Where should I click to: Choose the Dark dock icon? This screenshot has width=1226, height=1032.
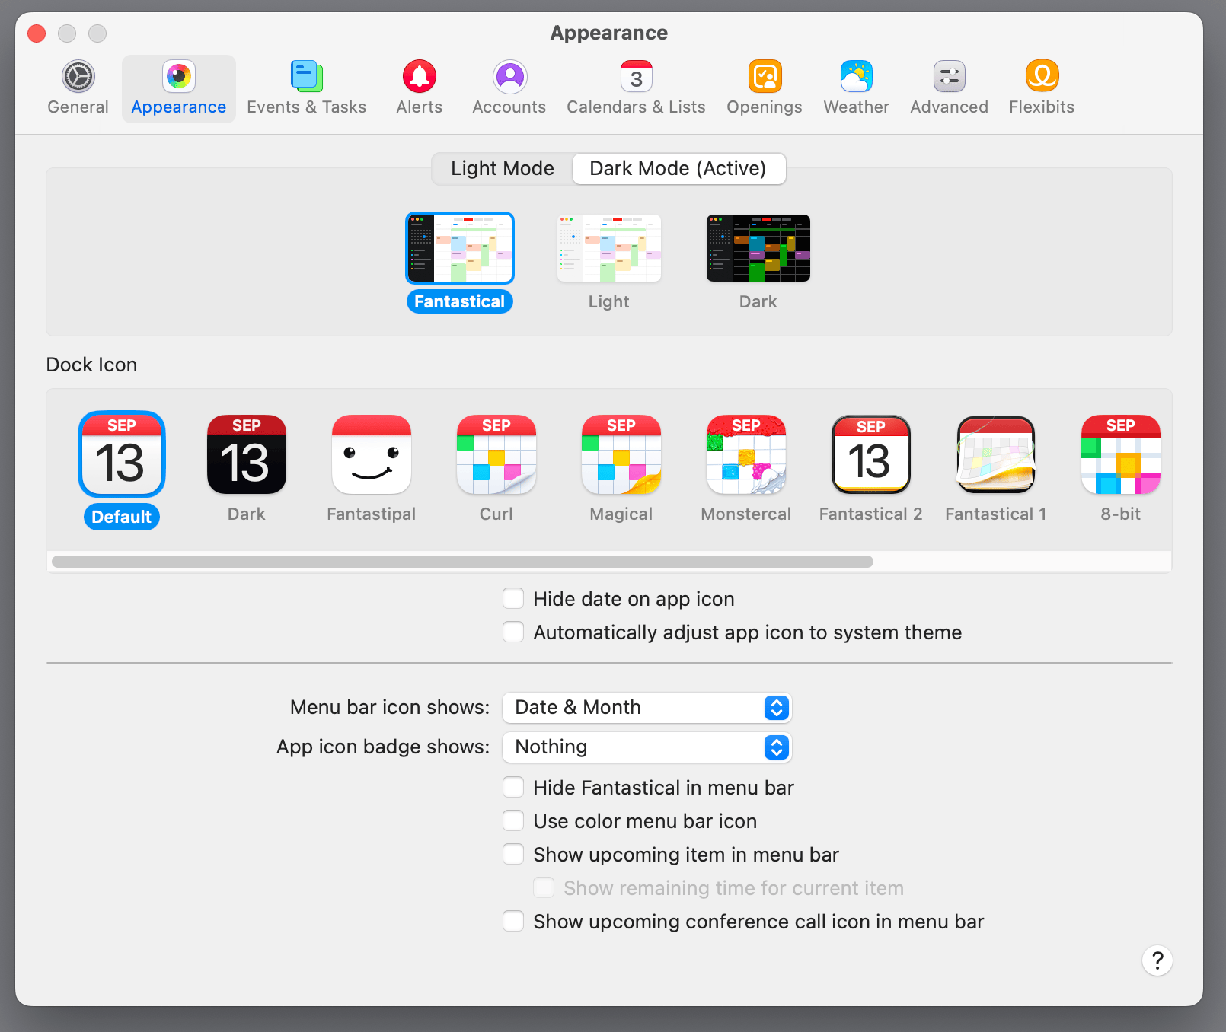pos(247,454)
